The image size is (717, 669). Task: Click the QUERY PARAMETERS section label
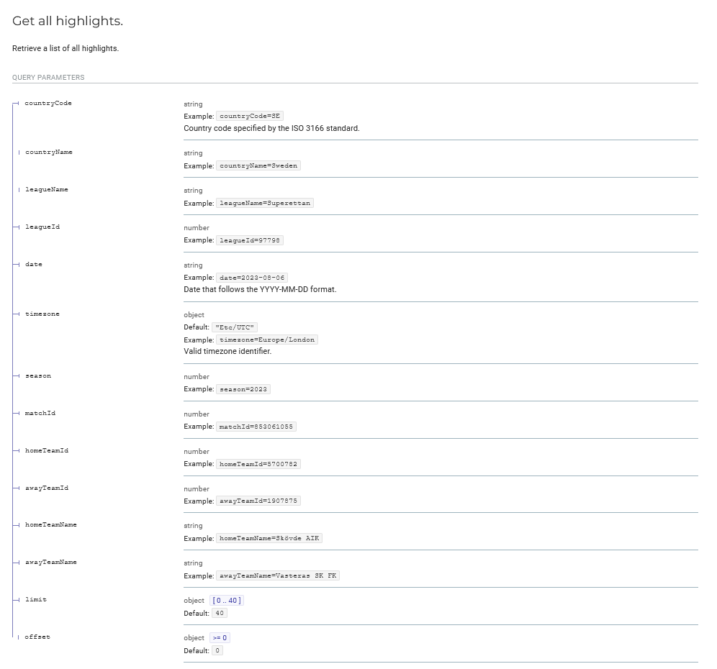tap(48, 78)
